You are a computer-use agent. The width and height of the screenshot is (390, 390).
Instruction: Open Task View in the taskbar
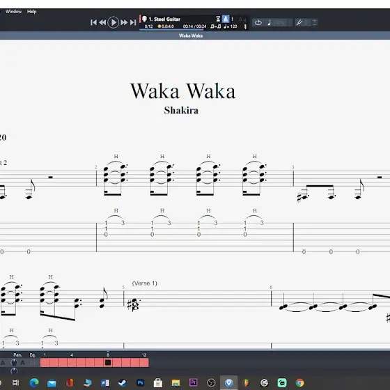pos(15,382)
